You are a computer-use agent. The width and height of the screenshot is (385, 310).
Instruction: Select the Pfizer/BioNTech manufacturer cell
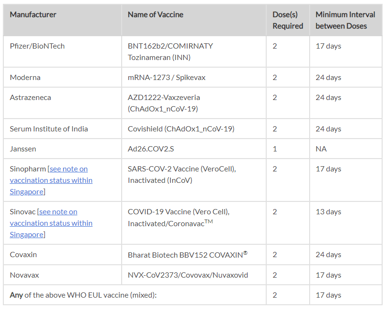[x=37, y=46]
